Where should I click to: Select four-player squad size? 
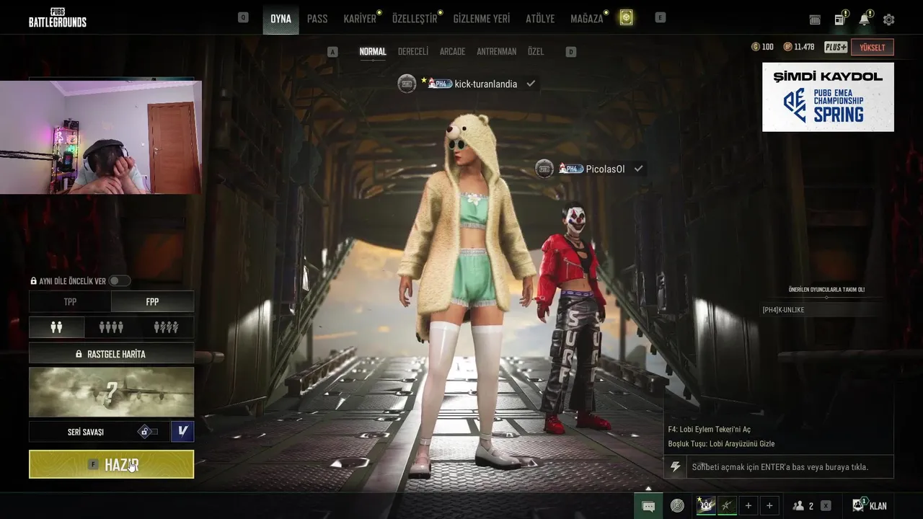111,327
